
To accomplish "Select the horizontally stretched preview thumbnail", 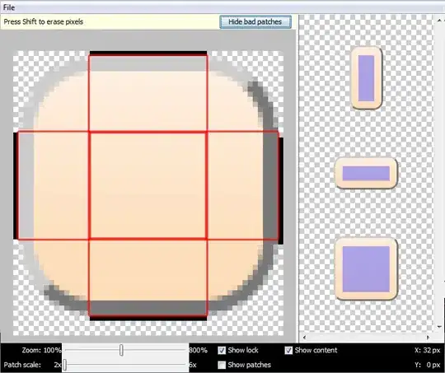I will tap(366, 173).
